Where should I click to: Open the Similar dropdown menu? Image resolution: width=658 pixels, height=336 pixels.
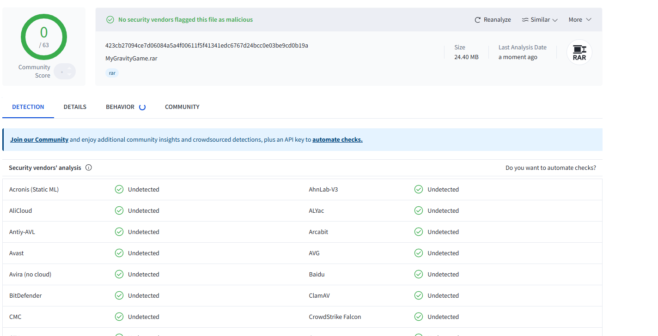(540, 20)
